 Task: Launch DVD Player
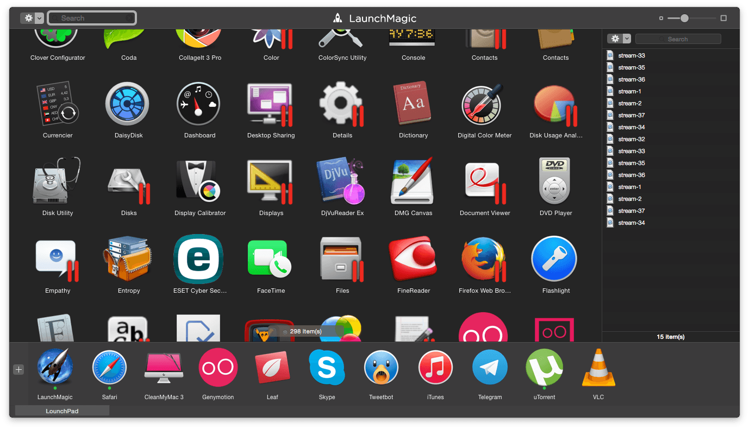tap(555, 181)
